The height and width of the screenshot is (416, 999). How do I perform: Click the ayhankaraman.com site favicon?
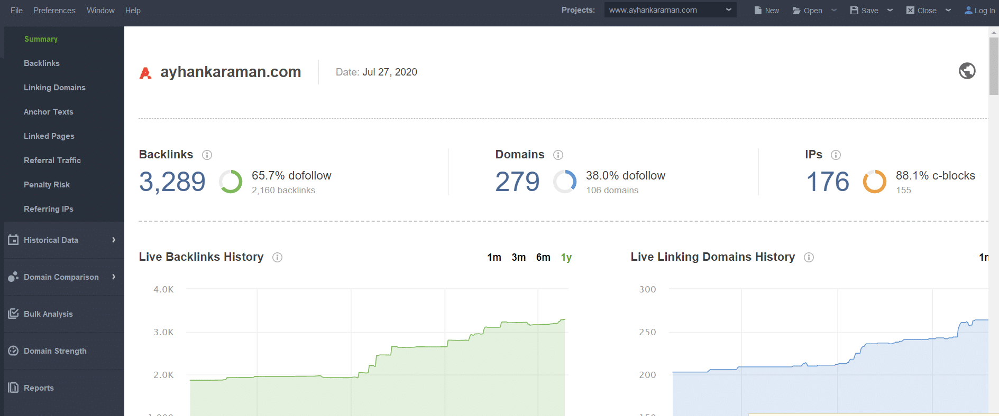tap(145, 73)
